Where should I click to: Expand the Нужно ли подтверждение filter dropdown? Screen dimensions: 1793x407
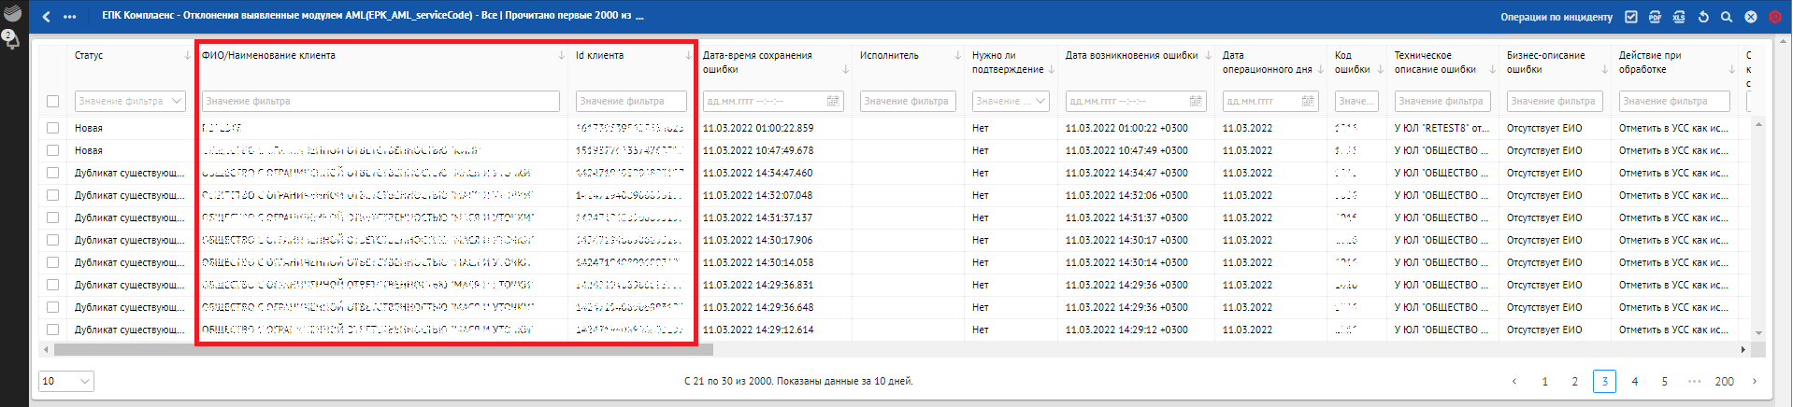(1040, 101)
